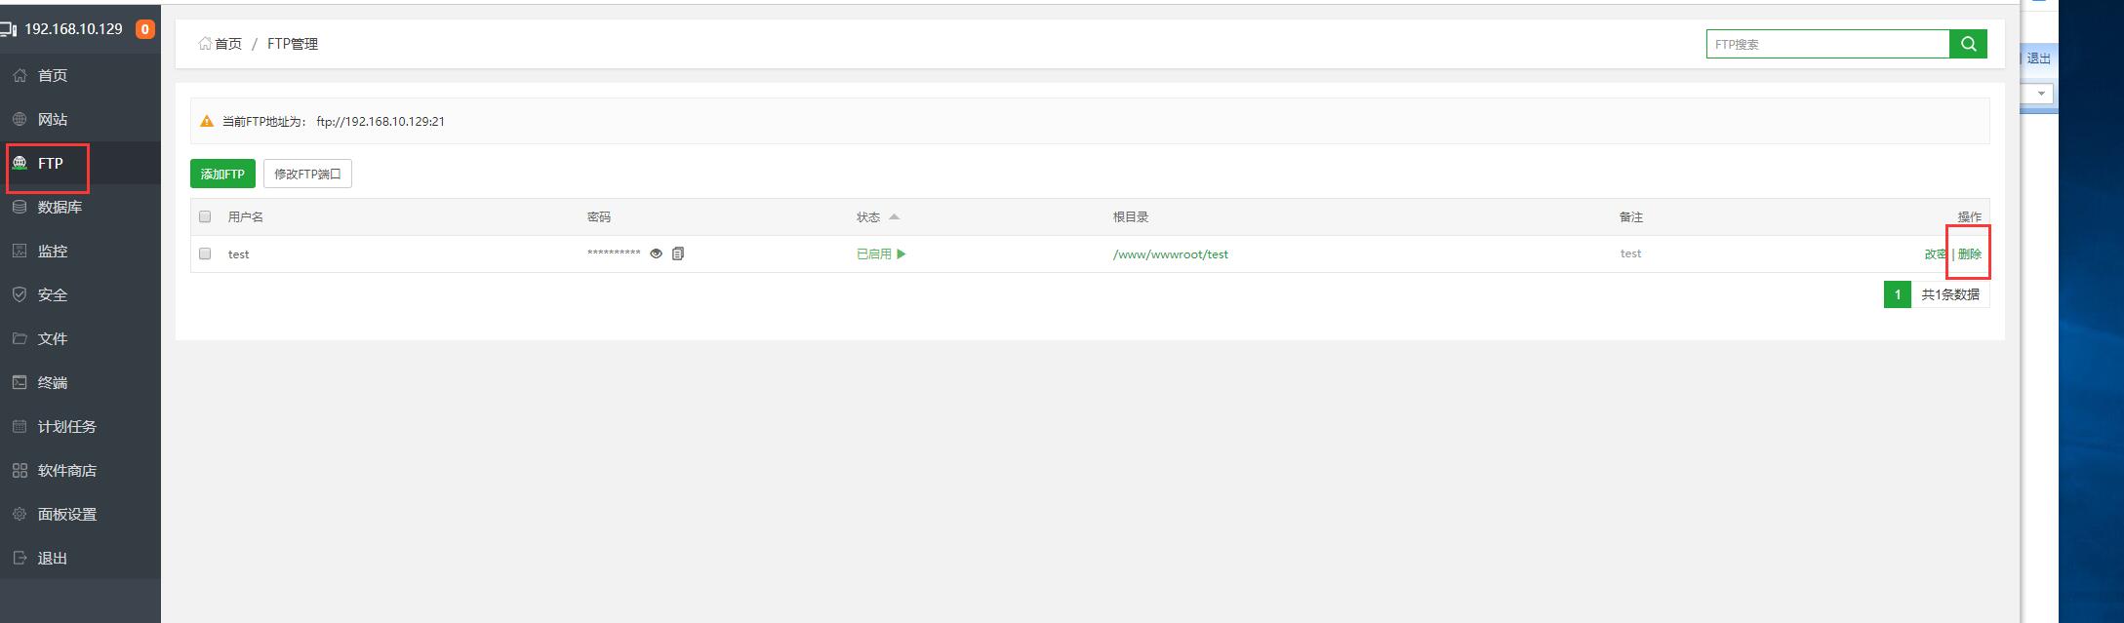Click the FTP管理 breadcrumb text
The height and width of the screenshot is (623, 2124).
tap(293, 43)
